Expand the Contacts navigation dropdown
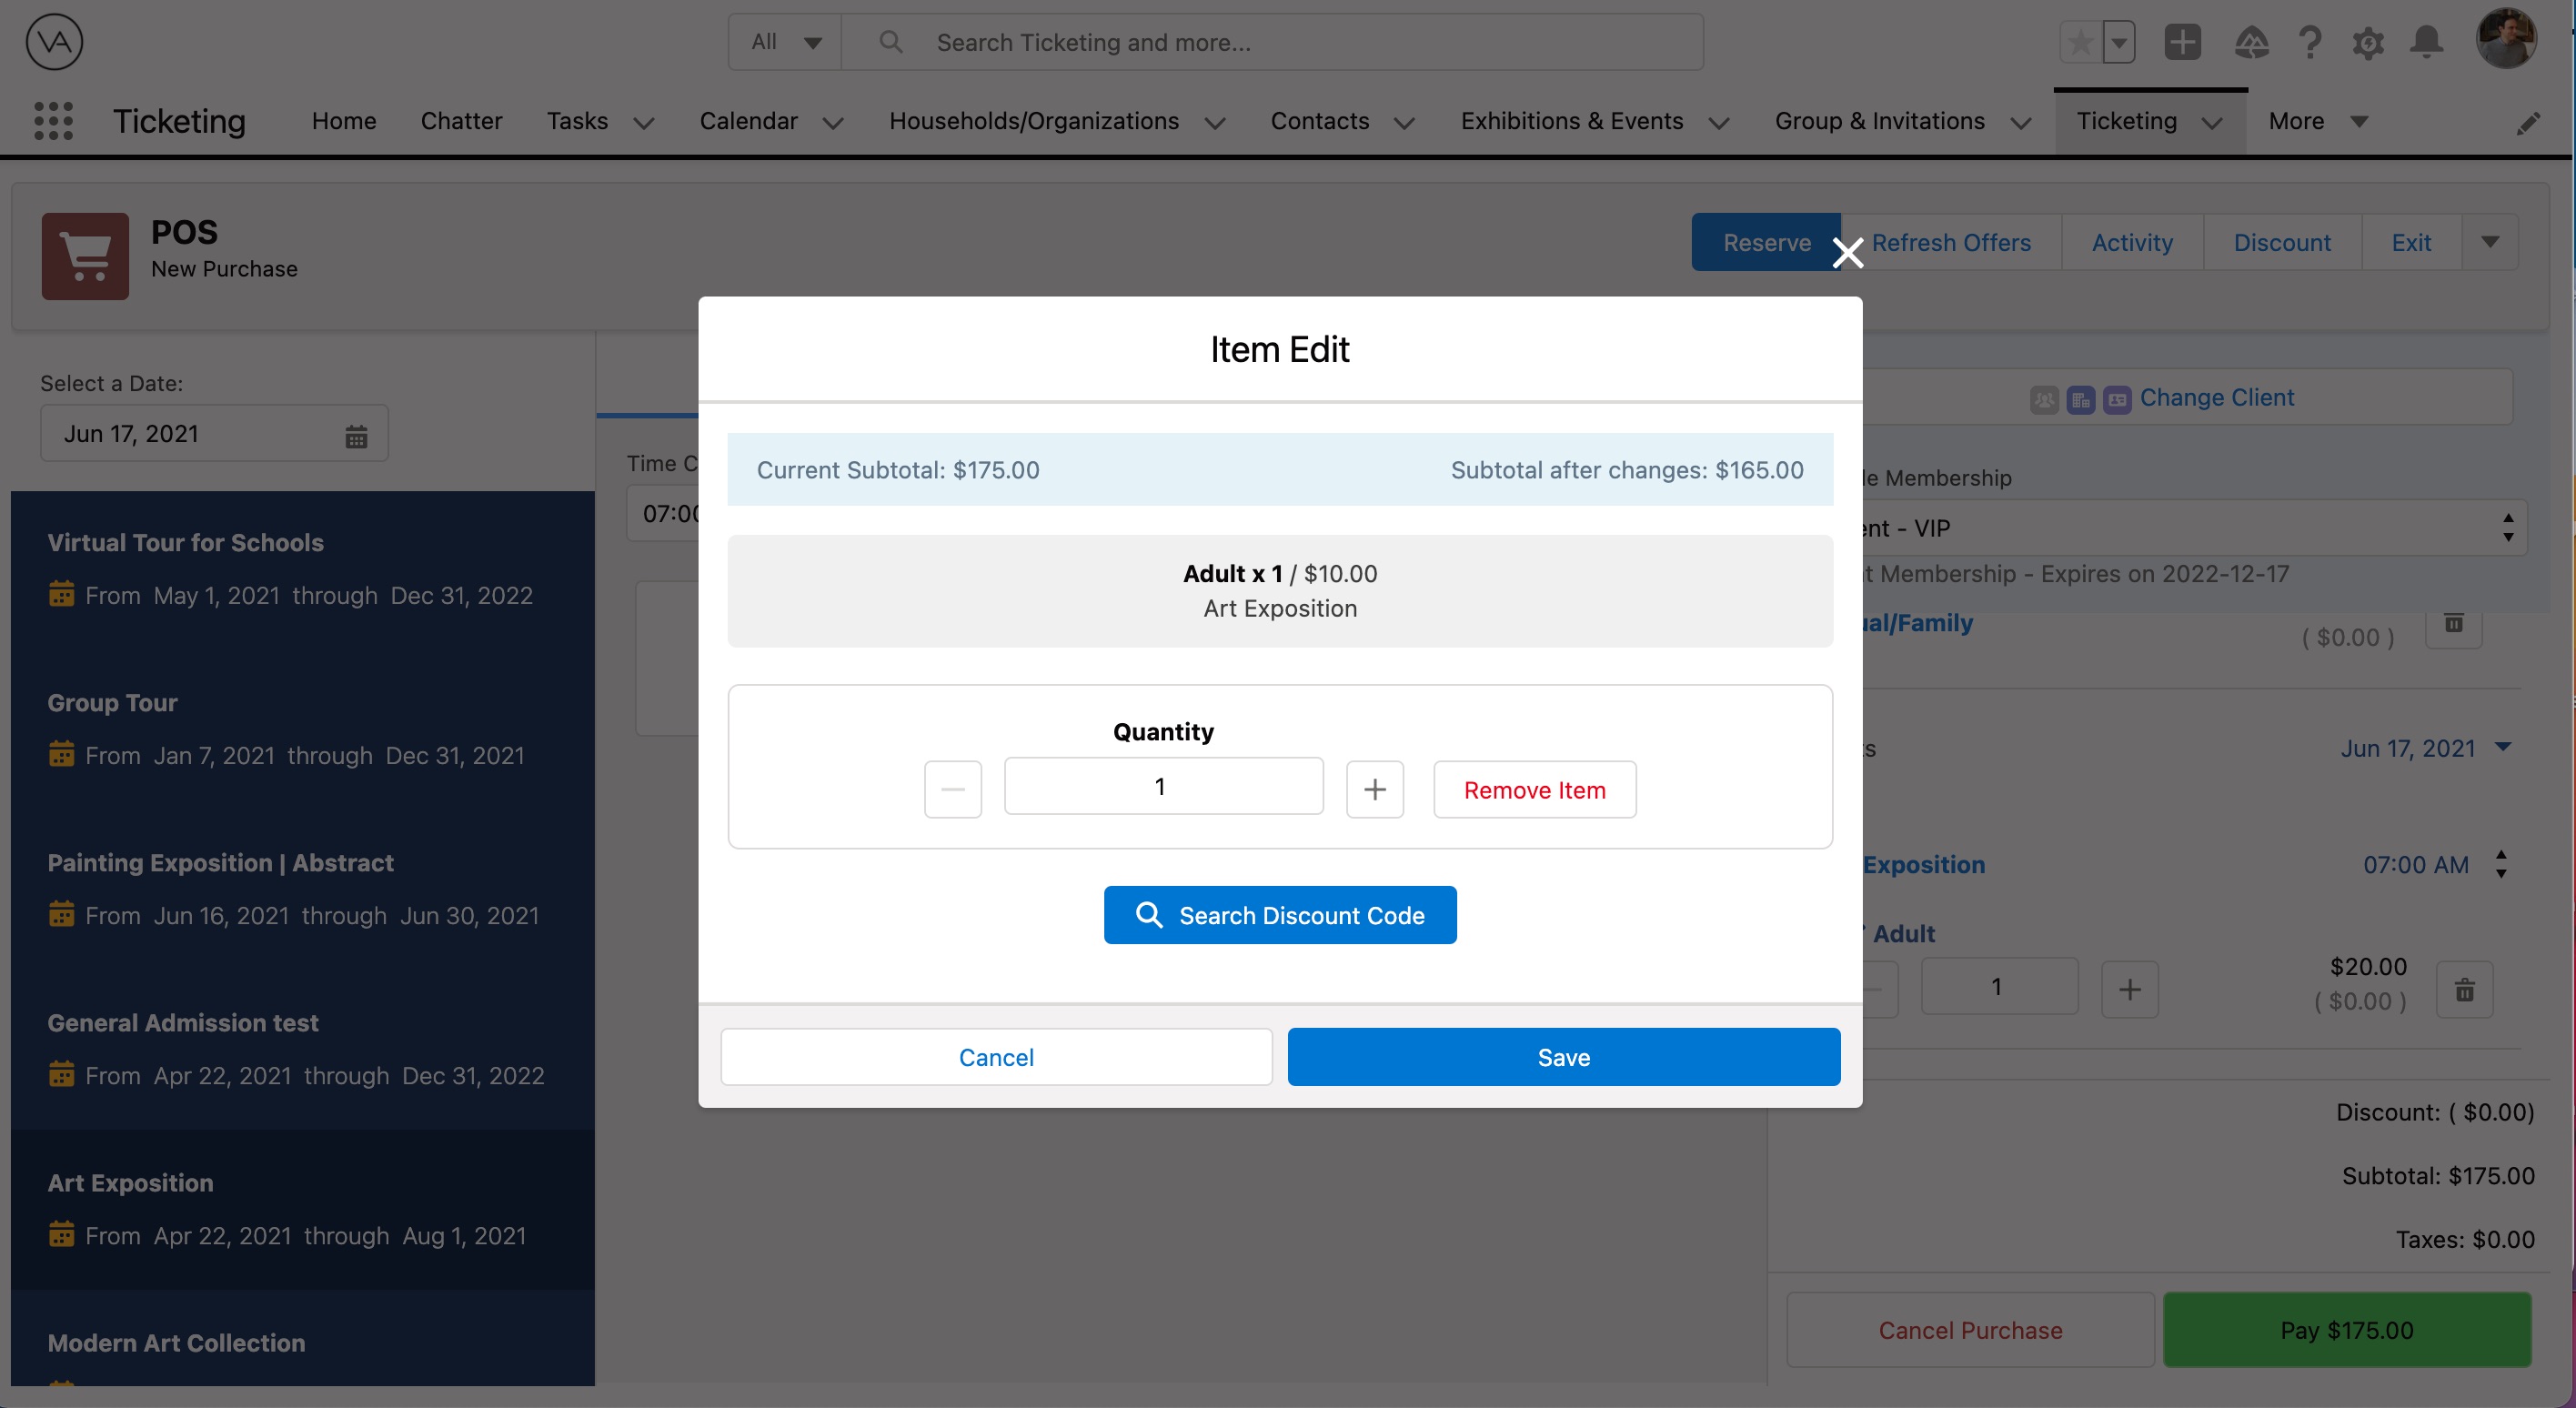This screenshot has width=2576, height=1408. tap(1404, 122)
